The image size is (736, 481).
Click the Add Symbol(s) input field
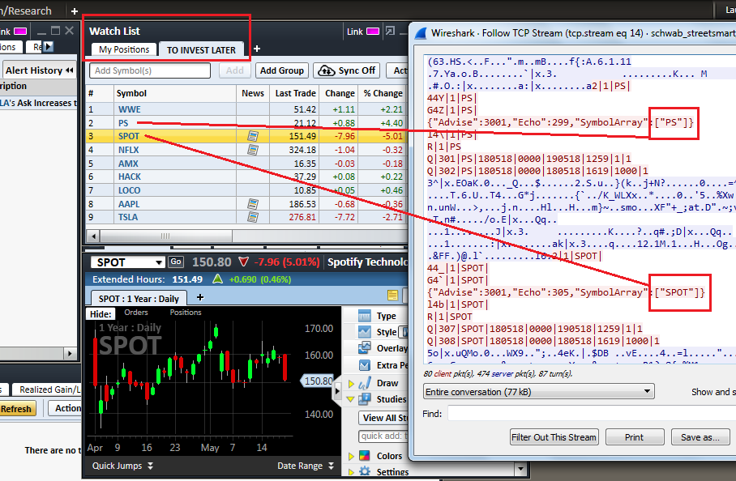tap(150, 70)
